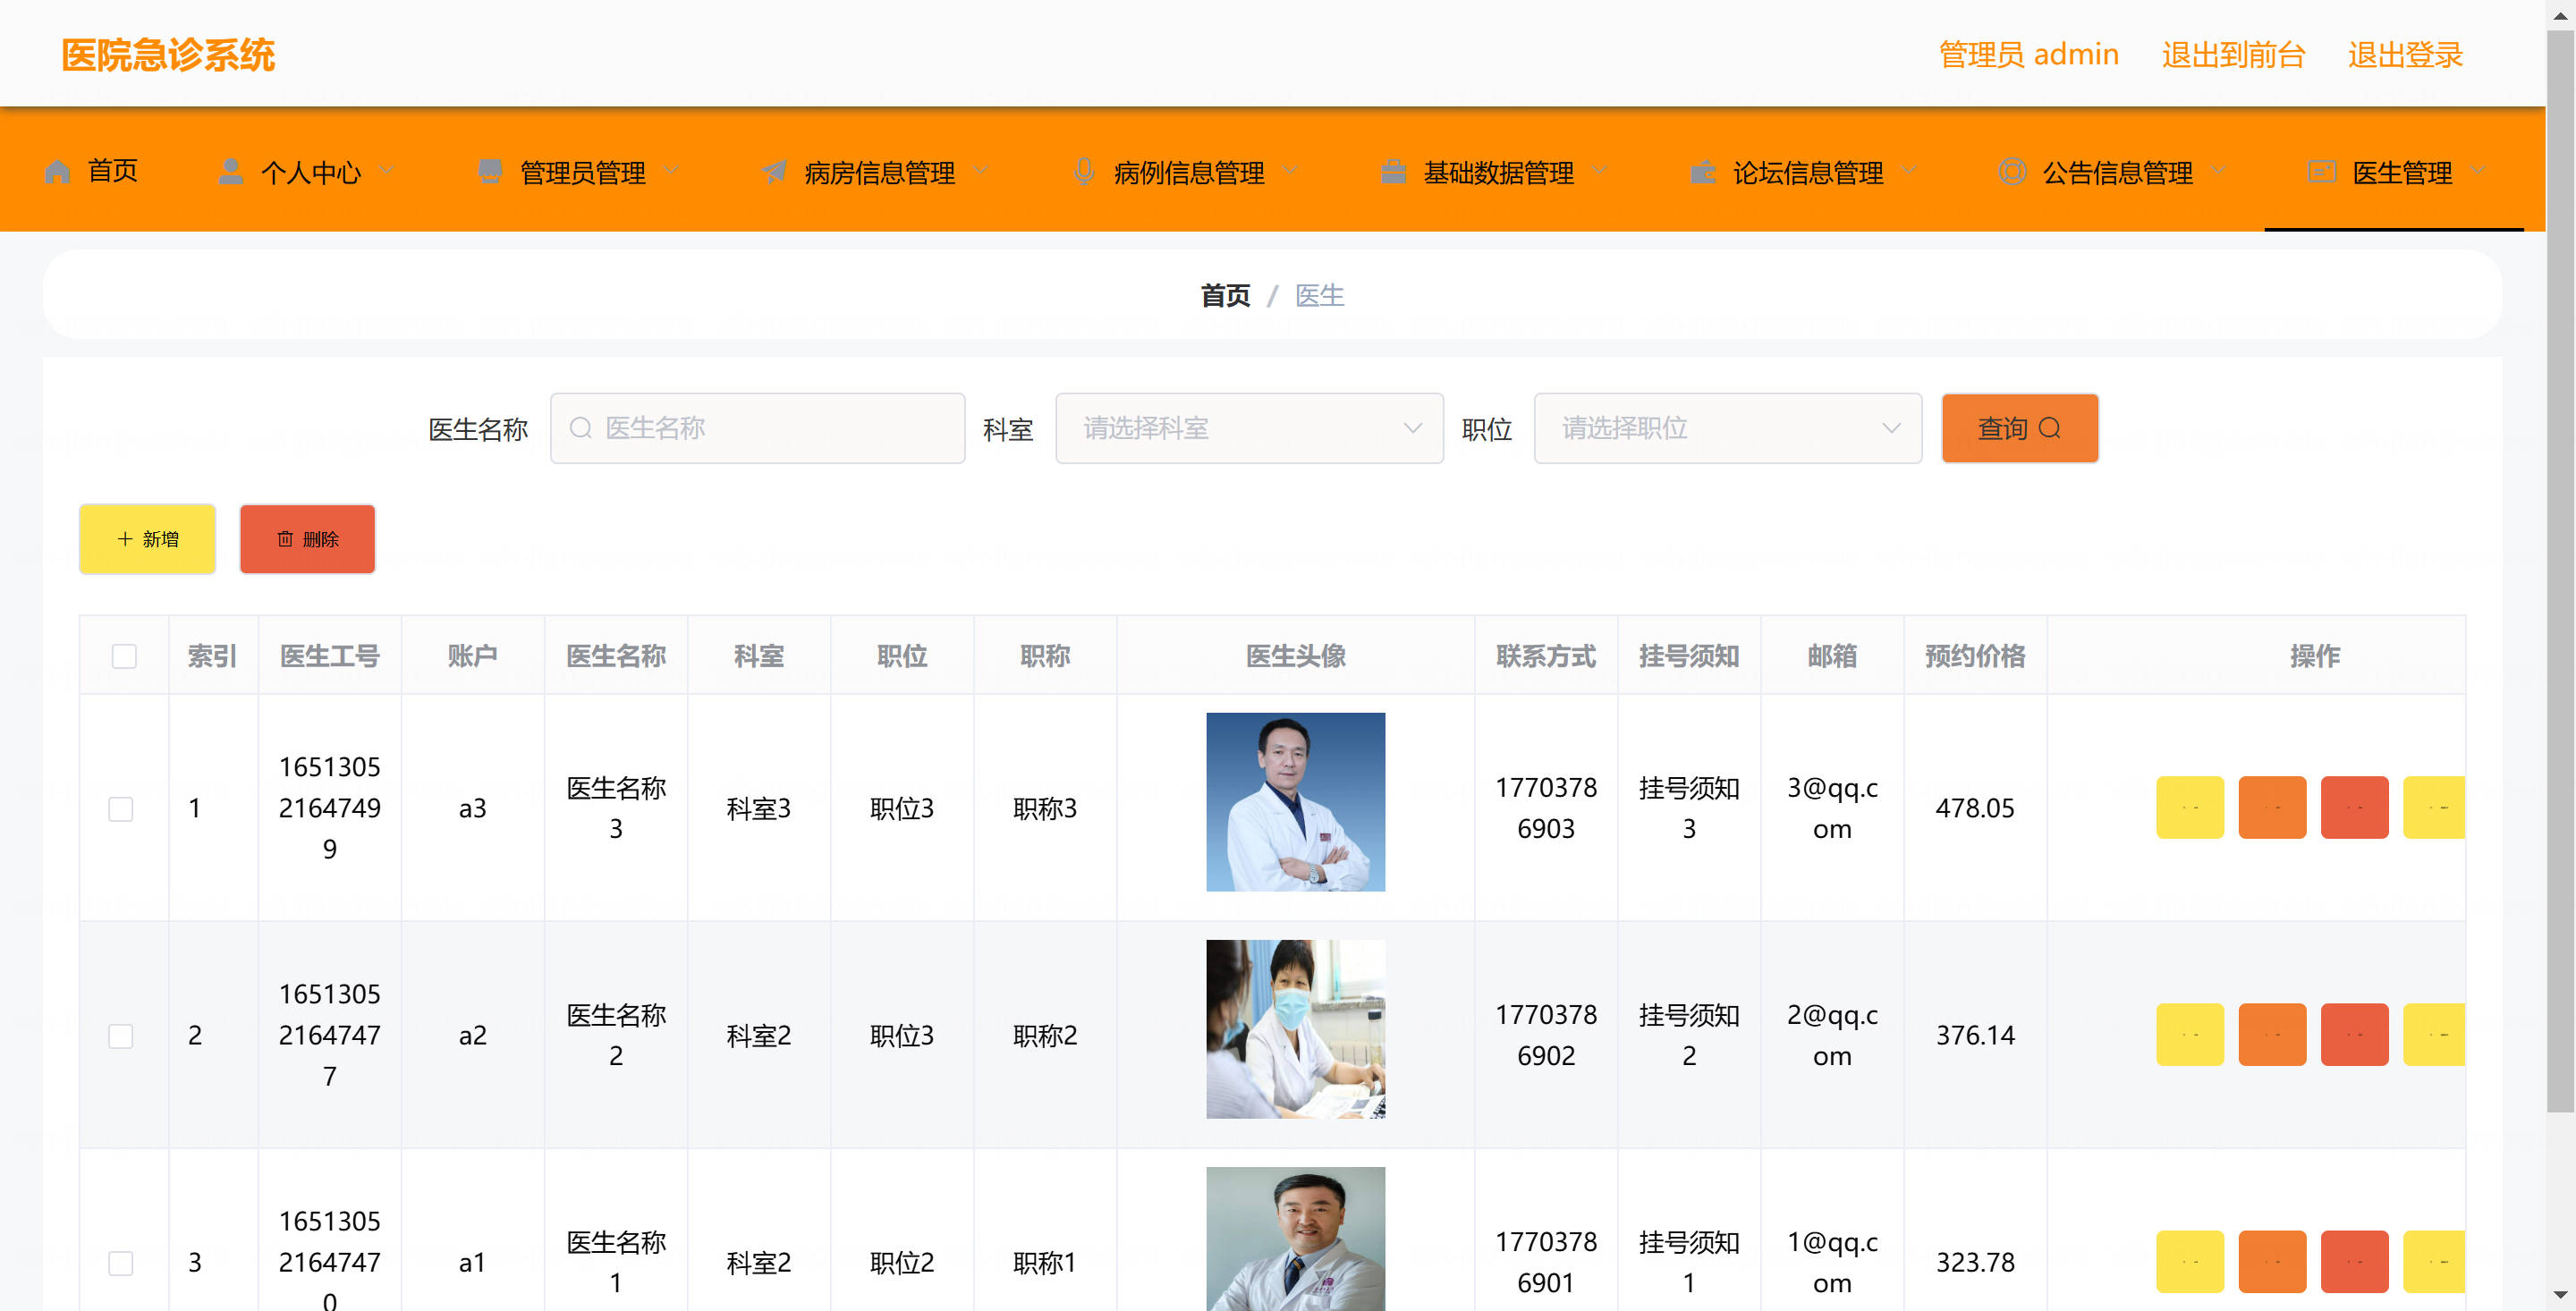The image size is (2576, 1311).
Task: Click the orange action button in a1 row
Action: click(2272, 1261)
